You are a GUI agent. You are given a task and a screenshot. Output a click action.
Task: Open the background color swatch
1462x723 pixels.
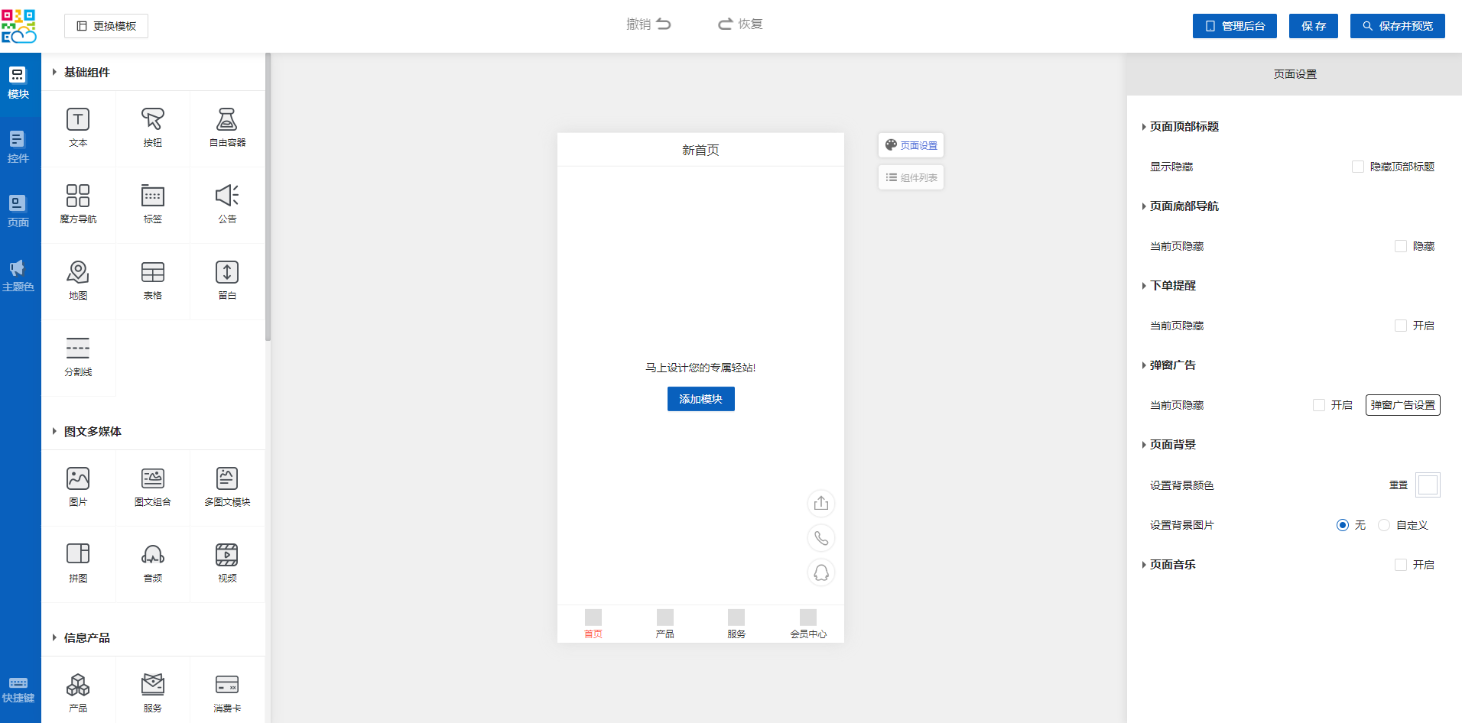tap(1428, 485)
